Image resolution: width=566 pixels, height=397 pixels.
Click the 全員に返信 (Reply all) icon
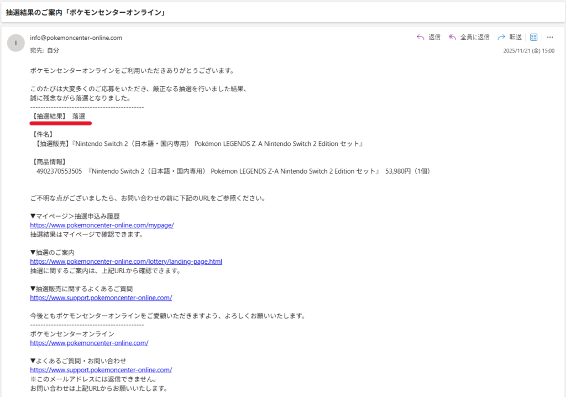452,37
